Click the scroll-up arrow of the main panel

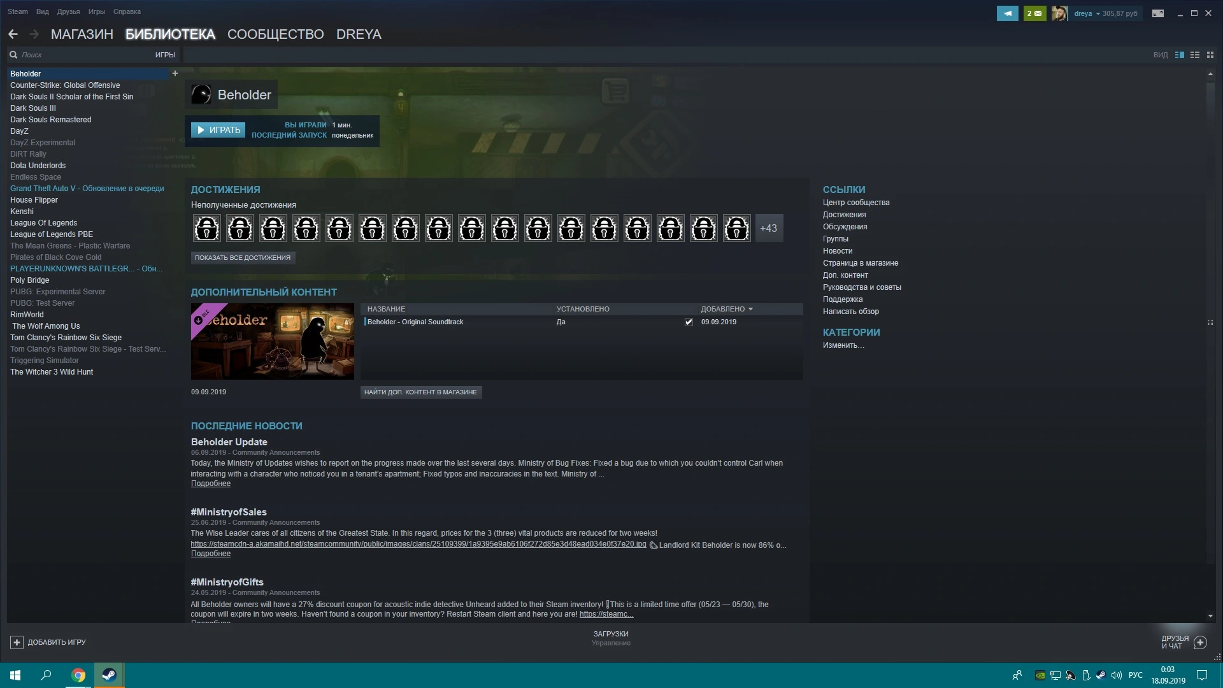(x=1210, y=74)
